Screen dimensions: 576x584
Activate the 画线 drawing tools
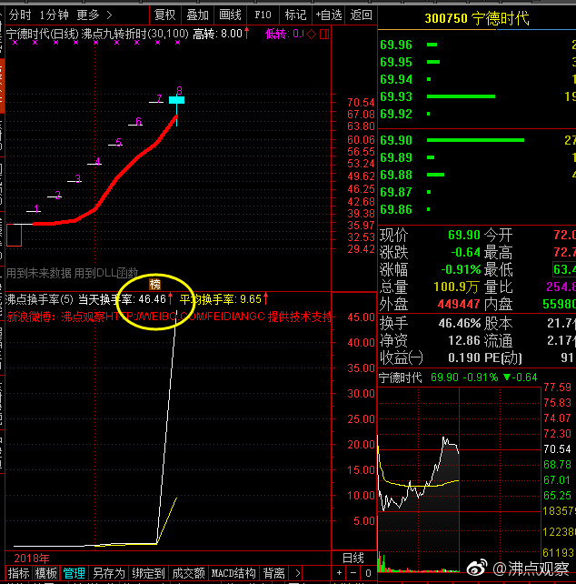(231, 15)
